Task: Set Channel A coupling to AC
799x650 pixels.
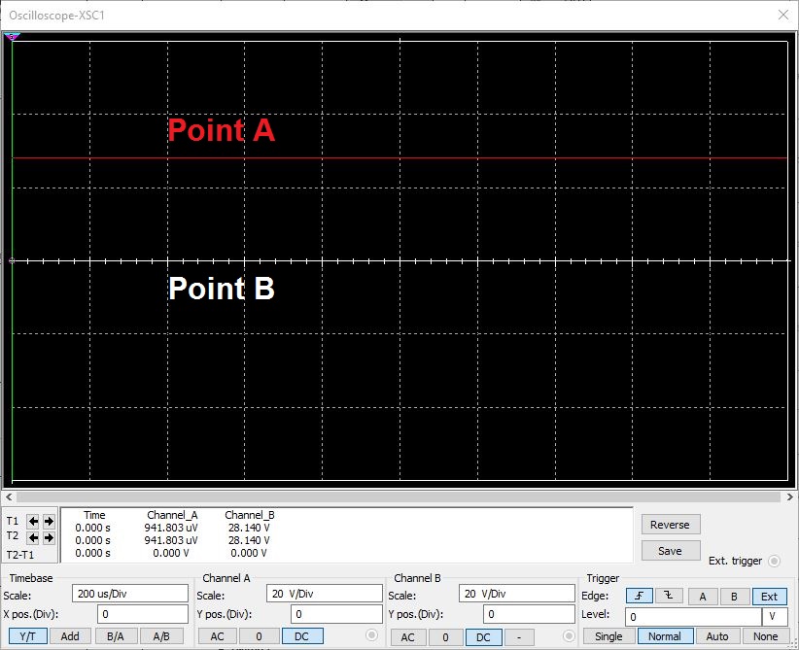Action: [x=217, y=636]
